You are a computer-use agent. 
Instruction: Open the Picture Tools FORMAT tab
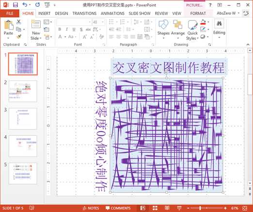198,14
